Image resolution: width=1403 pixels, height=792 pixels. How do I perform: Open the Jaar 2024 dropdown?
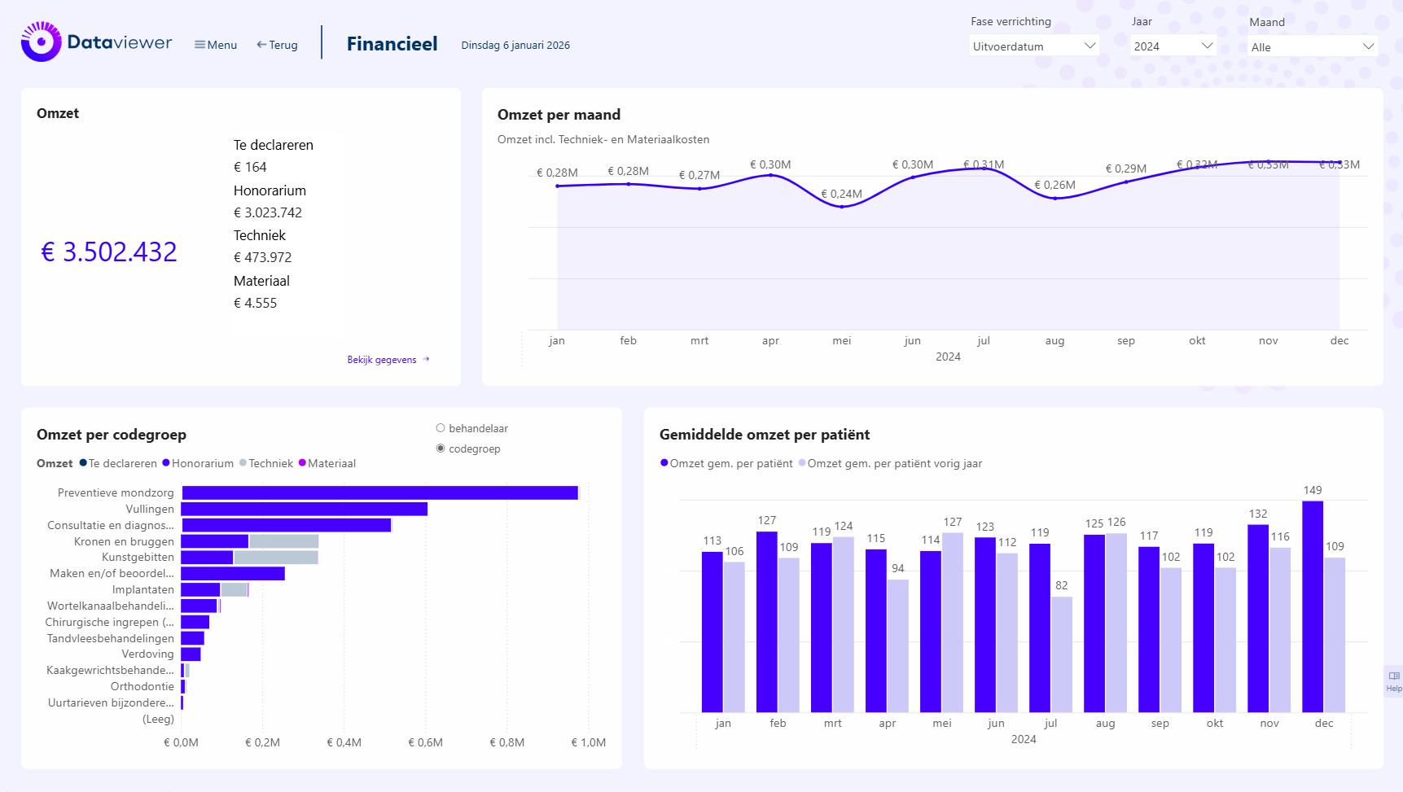coord(1207,46)
